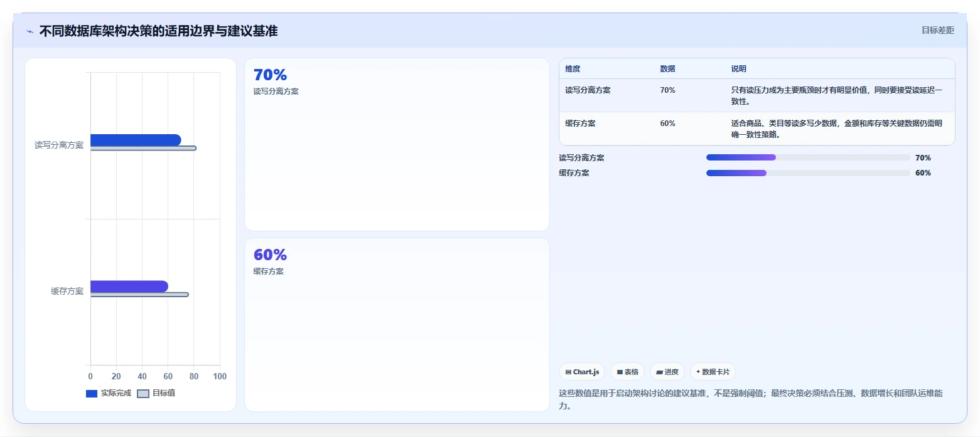Viewport: 980px width, 437px height.
Task: Select the 60% data card value
Action: coord(270,255)
